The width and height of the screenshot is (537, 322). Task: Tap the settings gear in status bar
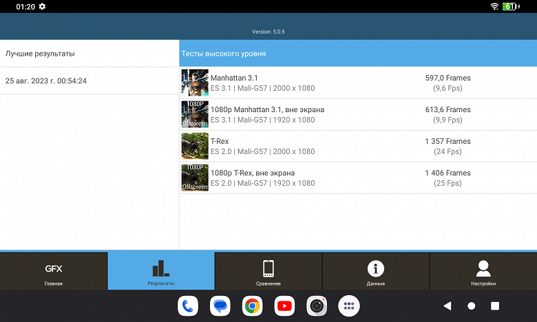(x=42, y=6)
